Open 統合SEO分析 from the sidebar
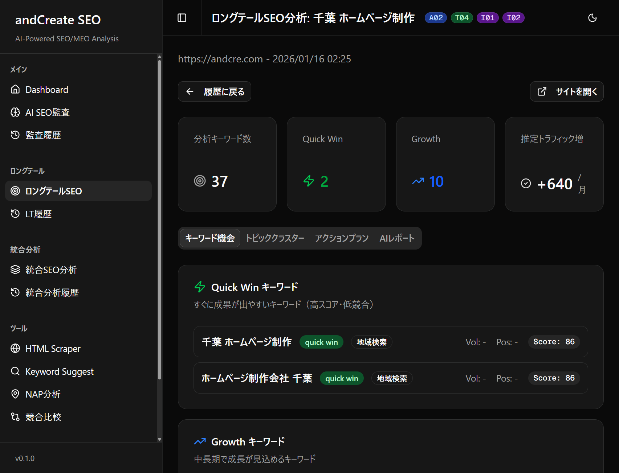The height and width of the screenshot is (473, 619). (x=51, y=270)
